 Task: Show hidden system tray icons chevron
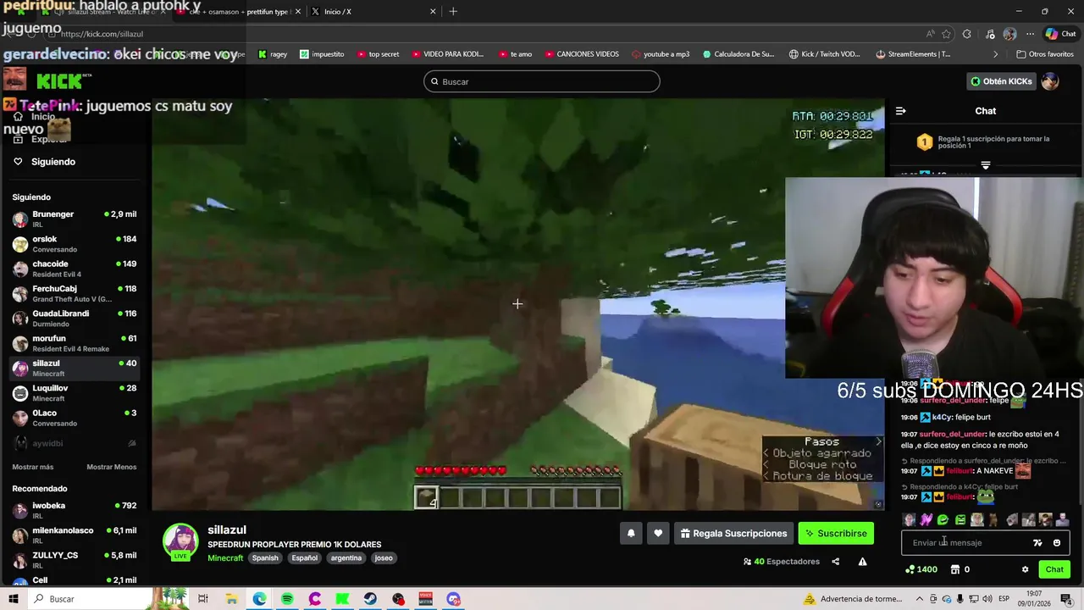(x=920, y=599)
